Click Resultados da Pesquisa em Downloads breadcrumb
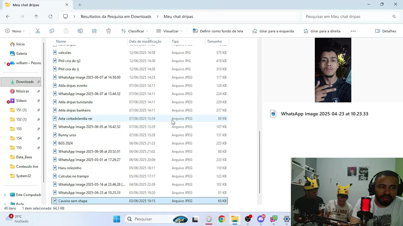This screenshot has width=403, height=226. click(x=116, y=16)
